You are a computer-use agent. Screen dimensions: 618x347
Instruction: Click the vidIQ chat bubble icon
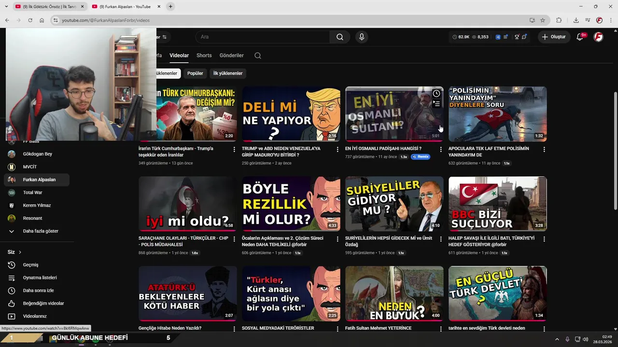[524, 37]
